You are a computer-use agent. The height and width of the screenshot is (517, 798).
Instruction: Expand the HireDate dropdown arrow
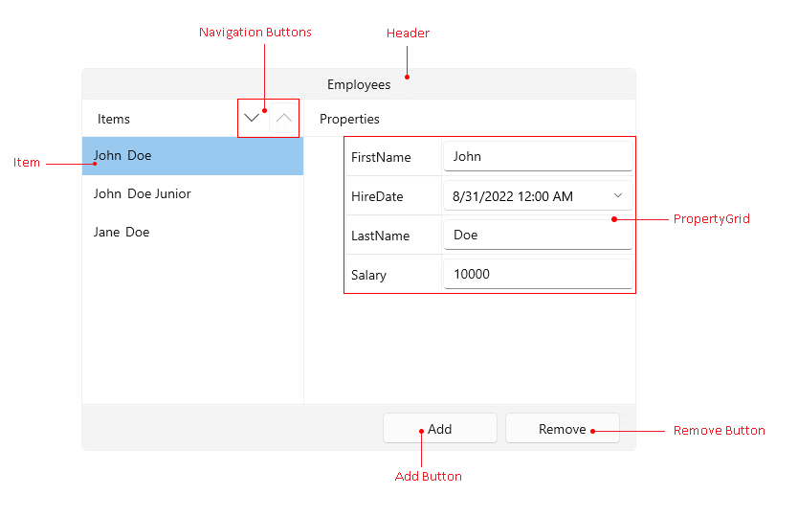618,196
